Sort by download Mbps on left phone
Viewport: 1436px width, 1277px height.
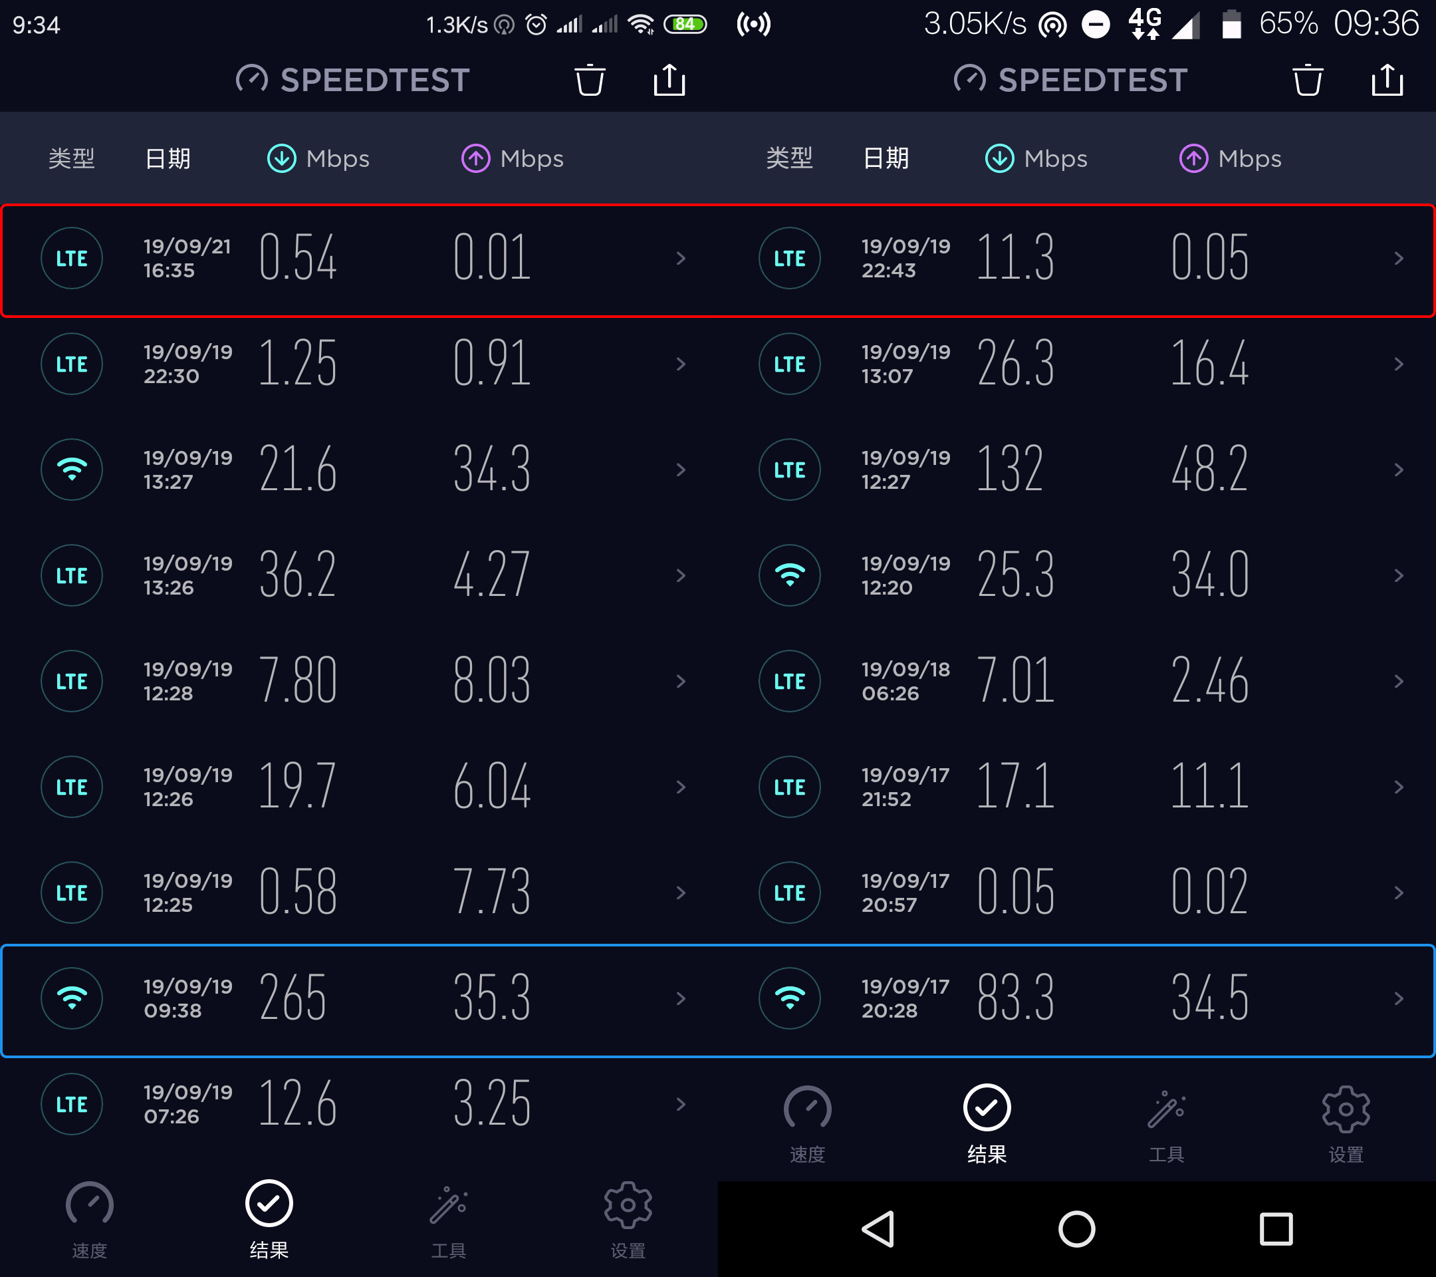[x=318, y=158]
